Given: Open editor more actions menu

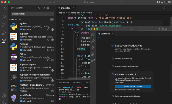Looking at the screenshot, I should (169, 8).
